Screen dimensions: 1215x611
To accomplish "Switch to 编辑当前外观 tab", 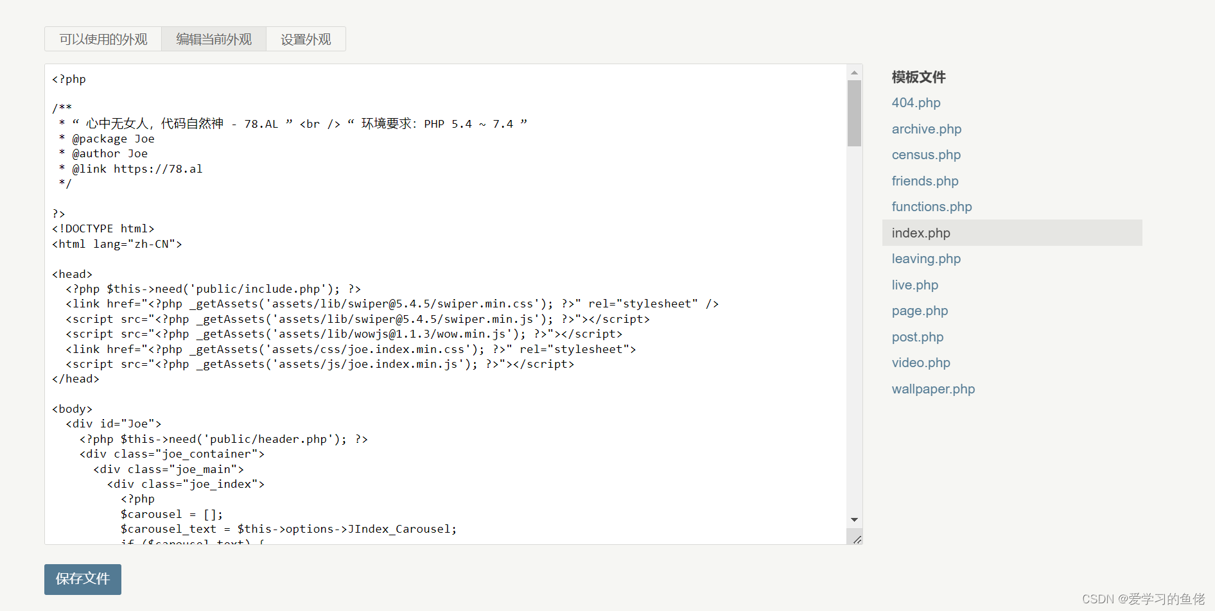I will (x=214, y=39).
